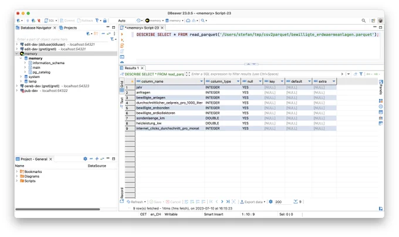Open the column_name header dropdown arrow
Image resolution: width=399 pixels, height=237 pixels.
201,82
